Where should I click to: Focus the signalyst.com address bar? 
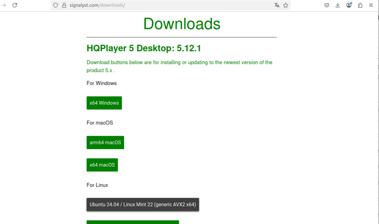click(x=166, y=5)
